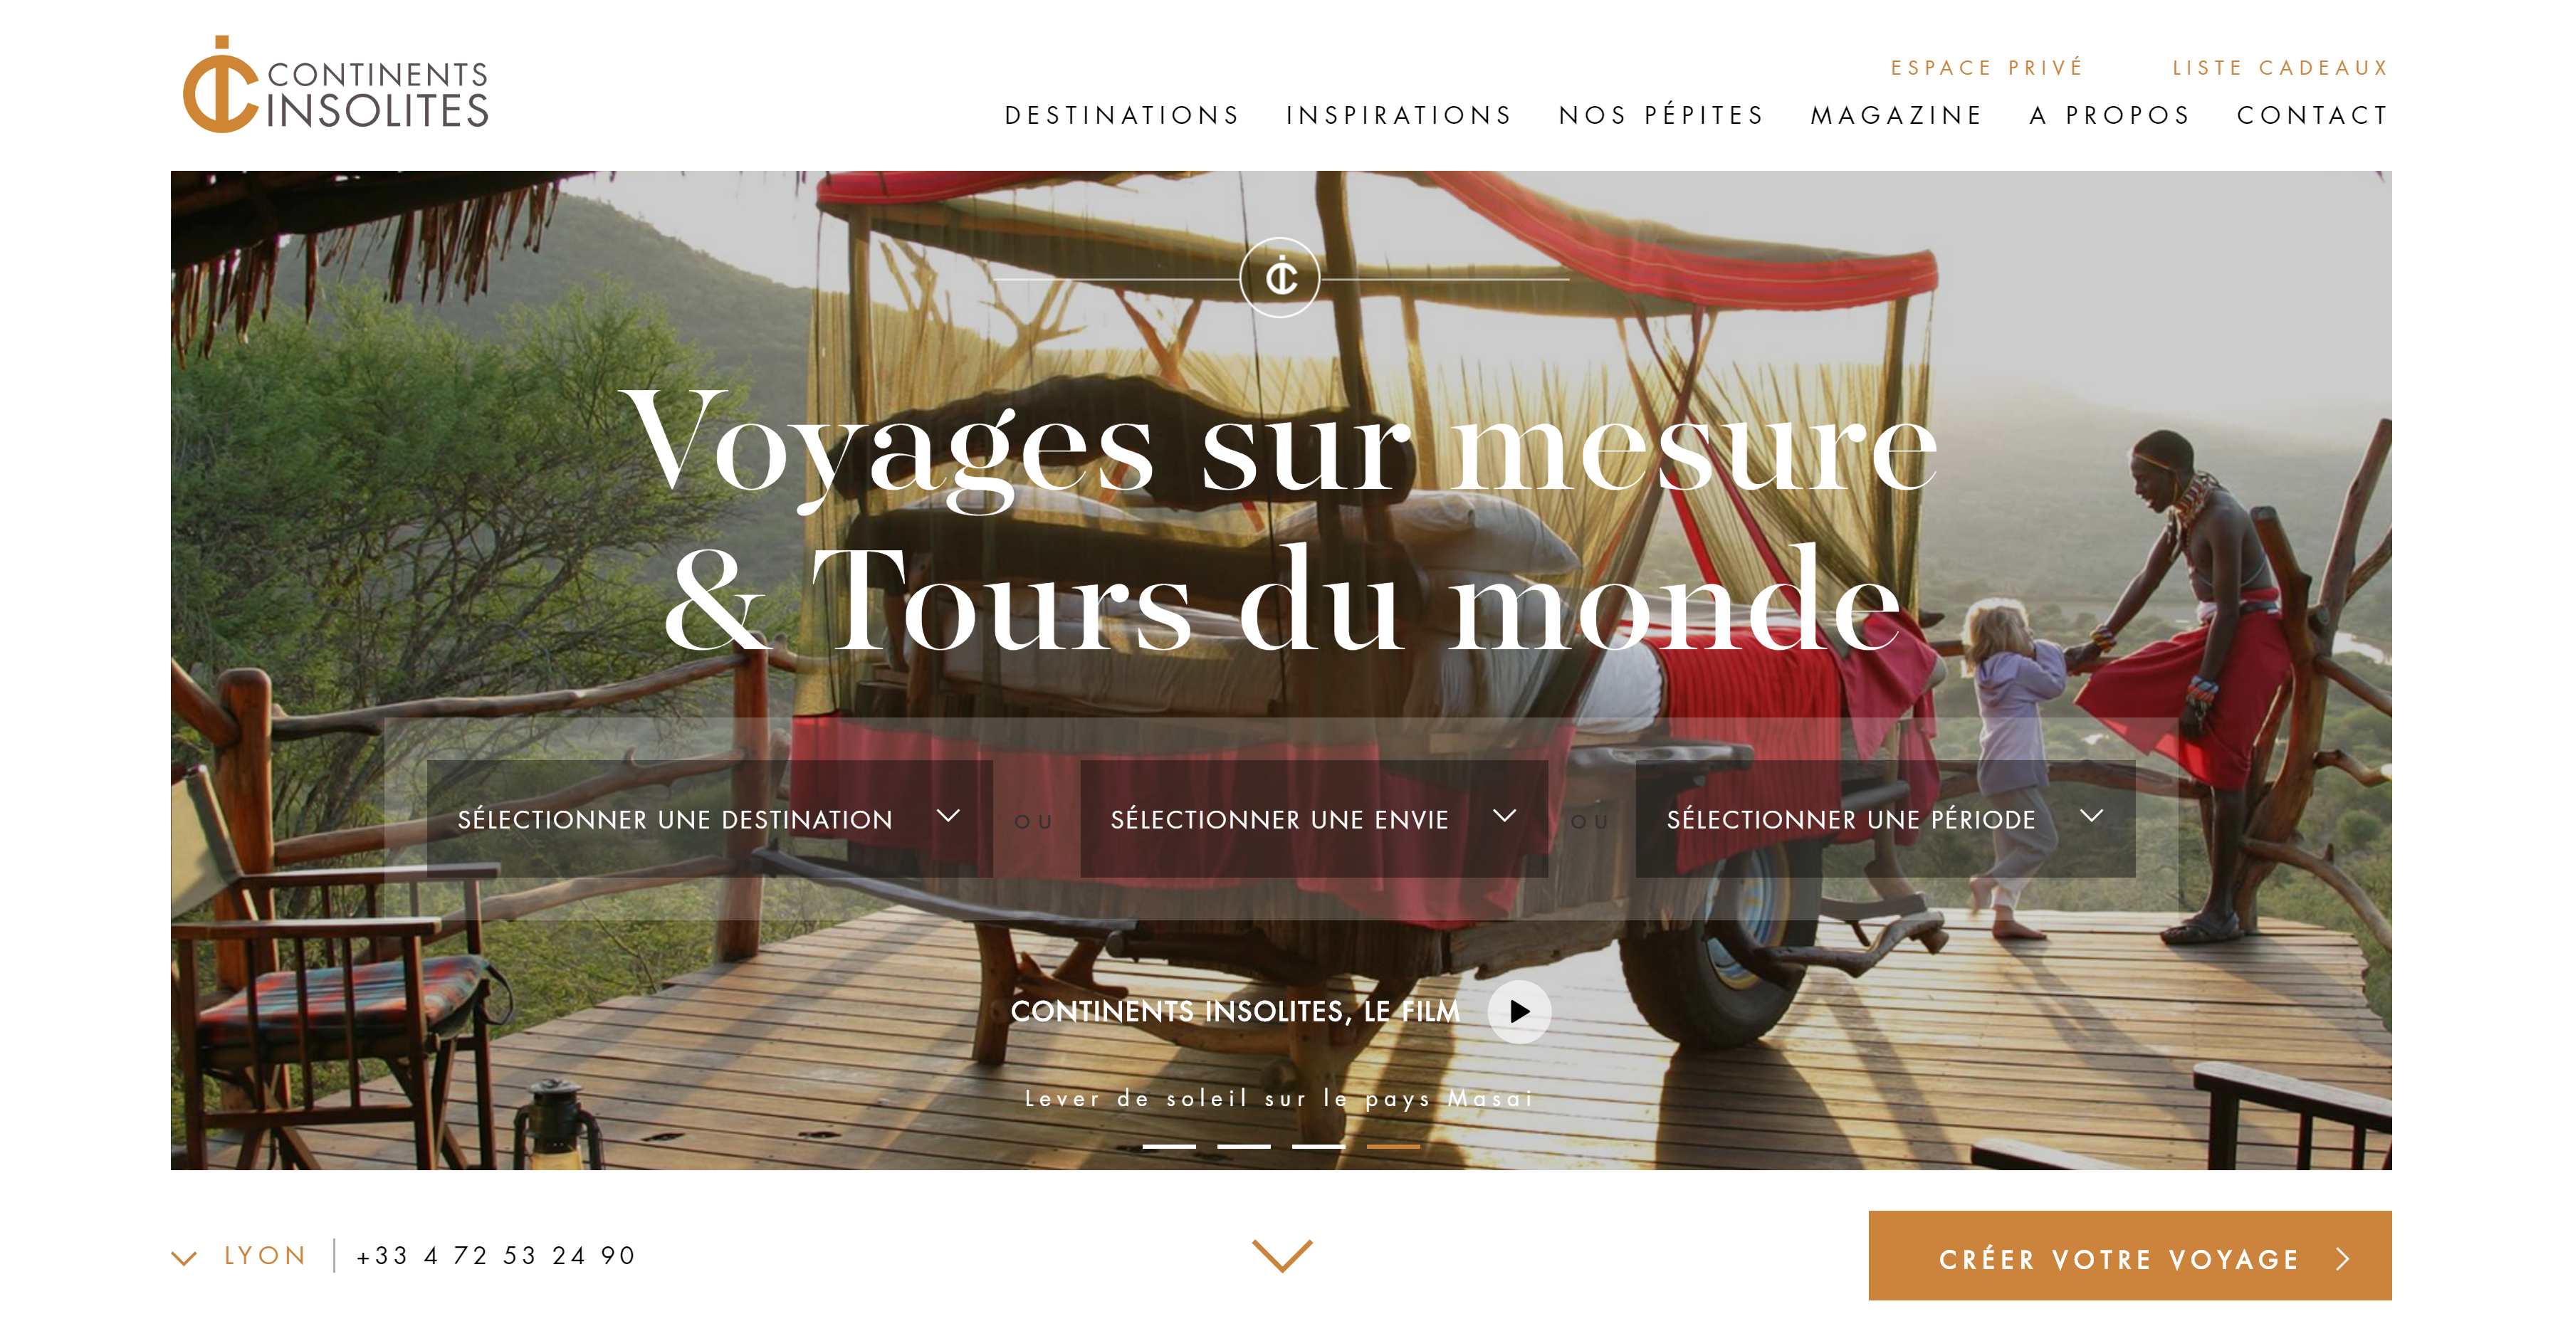The height and width of the screenshot is (1341, 2563).
Task: Expand the Lyon agency chevron
Action: 184,1258
